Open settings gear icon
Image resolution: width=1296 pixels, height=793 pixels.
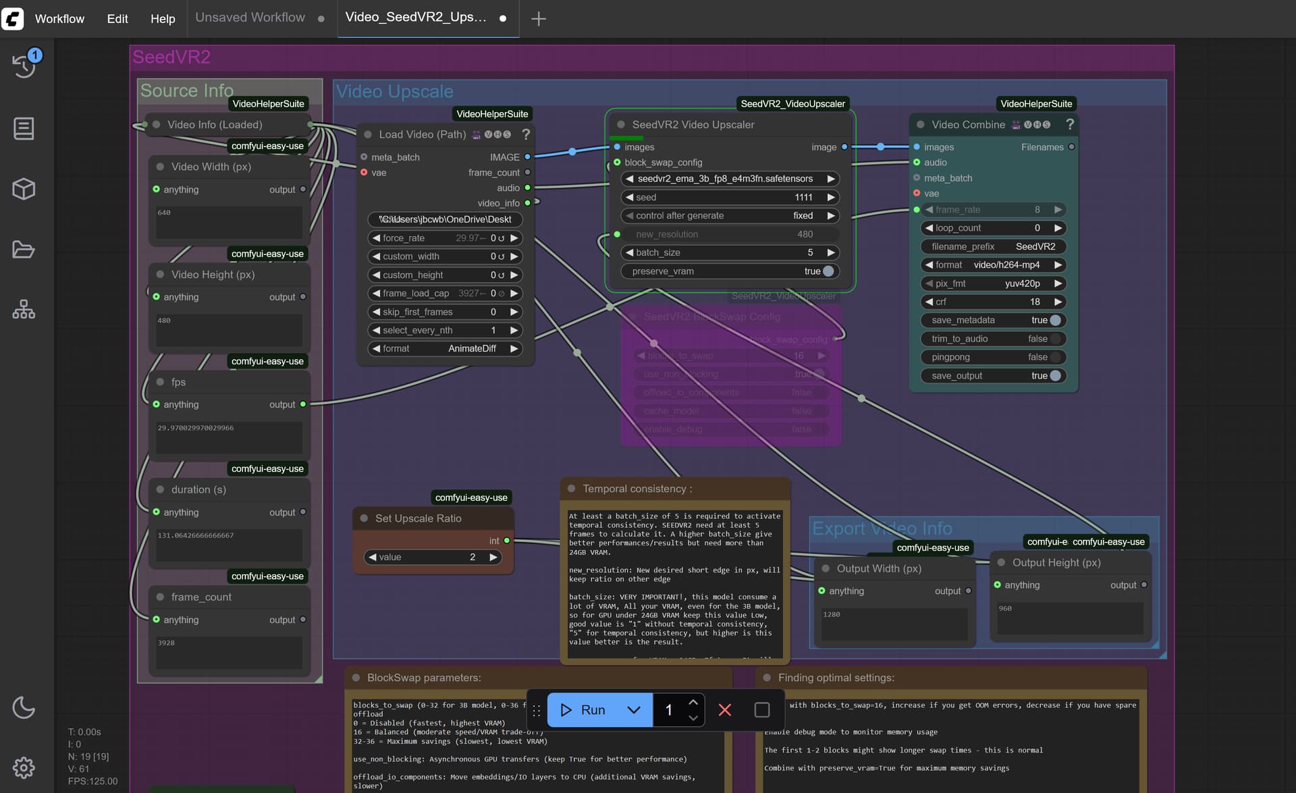pyautogui.click(x=24, y=767)
